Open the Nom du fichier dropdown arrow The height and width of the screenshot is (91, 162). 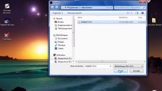[110, 66]
